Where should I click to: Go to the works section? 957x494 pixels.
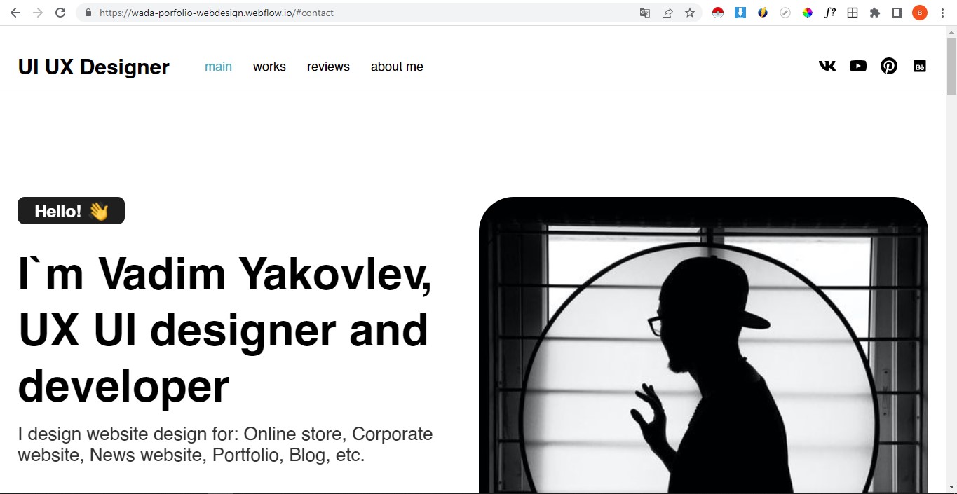[269, 67]
